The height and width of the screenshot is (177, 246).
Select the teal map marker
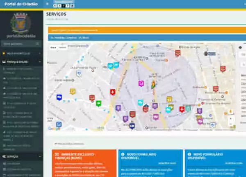(x=188, y=109)
